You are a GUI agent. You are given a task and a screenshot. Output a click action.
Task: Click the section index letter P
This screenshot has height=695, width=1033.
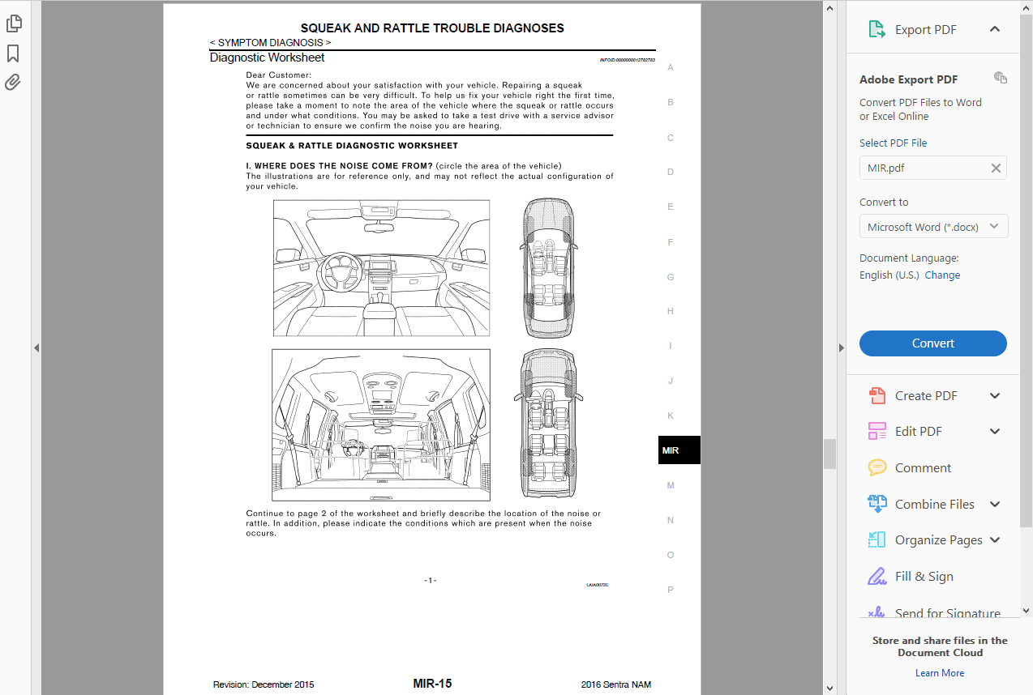(x=671, y=590)
